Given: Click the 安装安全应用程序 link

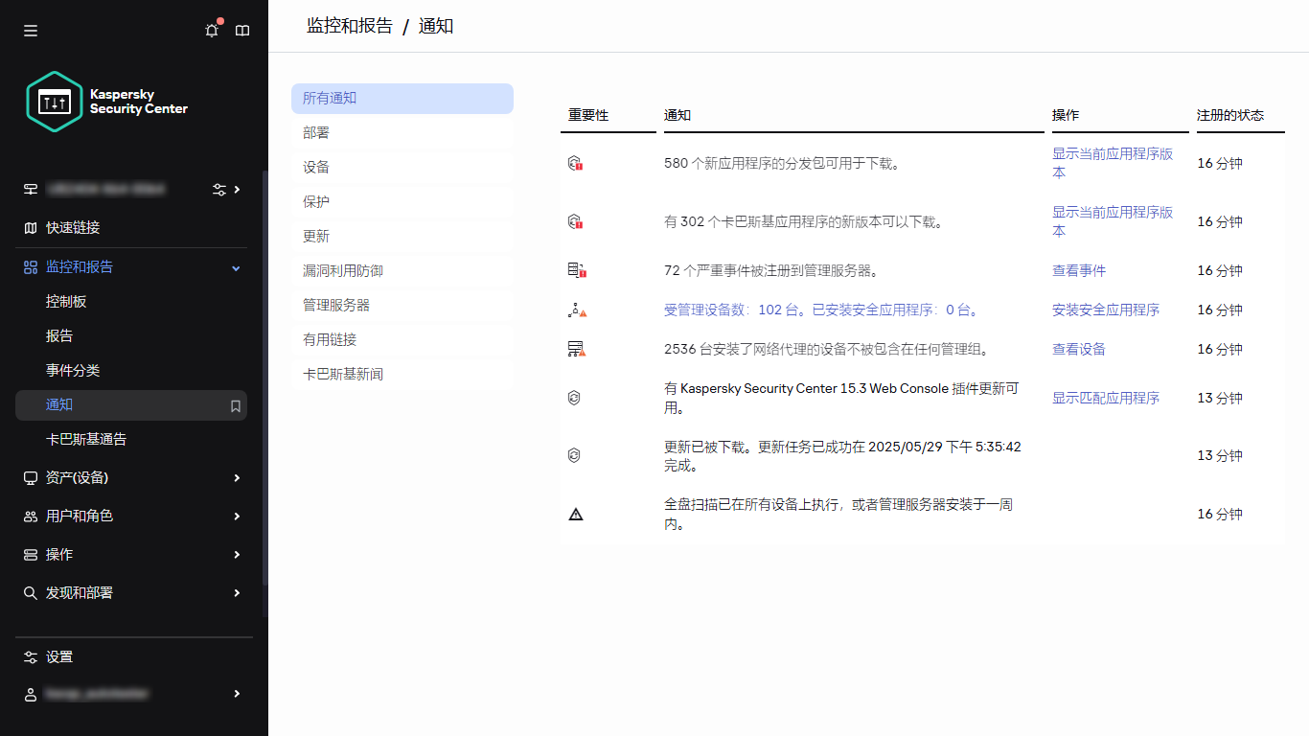Looking at the screenshot, I should pos(1106,310).
